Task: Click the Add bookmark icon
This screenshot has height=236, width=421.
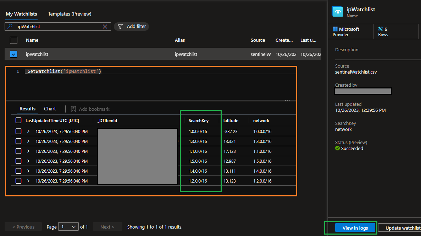Action: 74,109
